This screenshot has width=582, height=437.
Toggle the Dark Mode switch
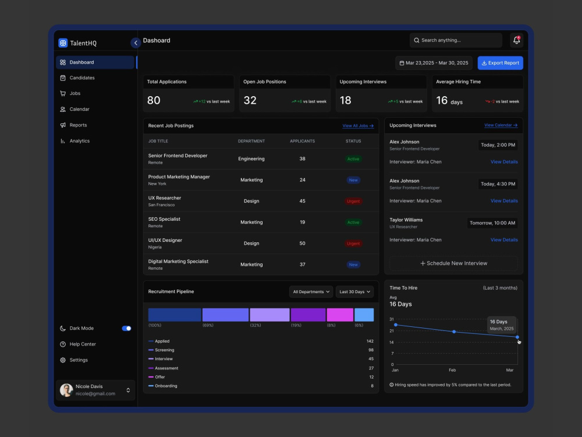click(x=126, y=329)
